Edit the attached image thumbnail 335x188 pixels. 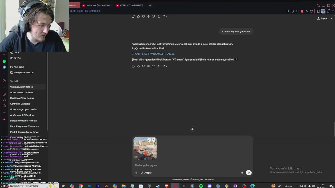[149, 140]
